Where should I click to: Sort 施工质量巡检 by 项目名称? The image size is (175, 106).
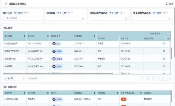[48, 93]
